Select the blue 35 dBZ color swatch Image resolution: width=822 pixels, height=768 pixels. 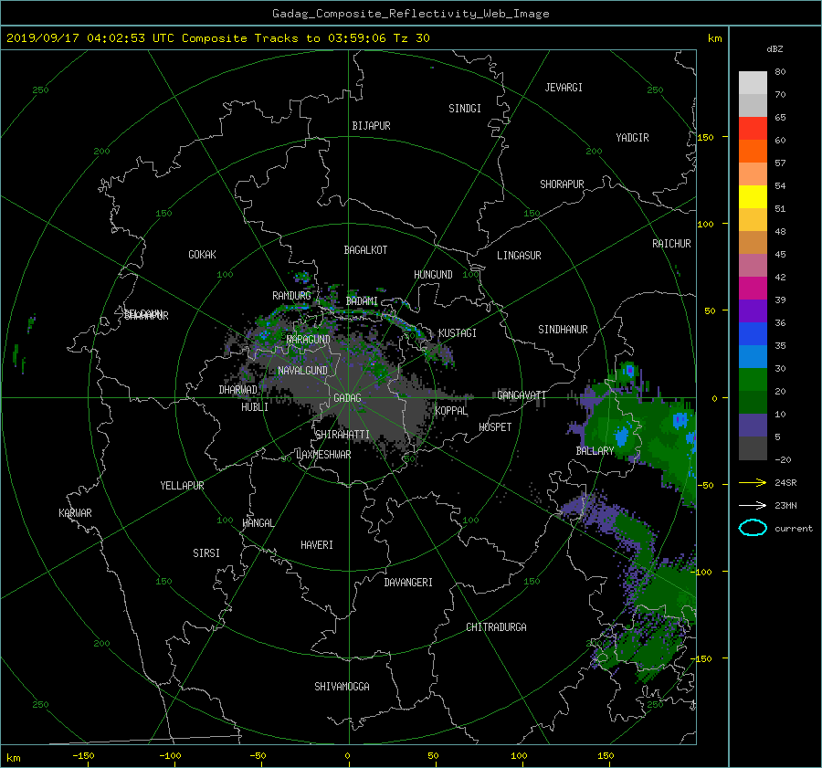tap(753, 334)
